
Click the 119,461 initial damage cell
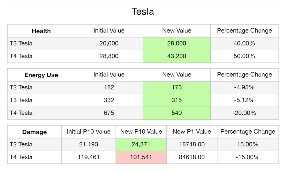(89, 157)
